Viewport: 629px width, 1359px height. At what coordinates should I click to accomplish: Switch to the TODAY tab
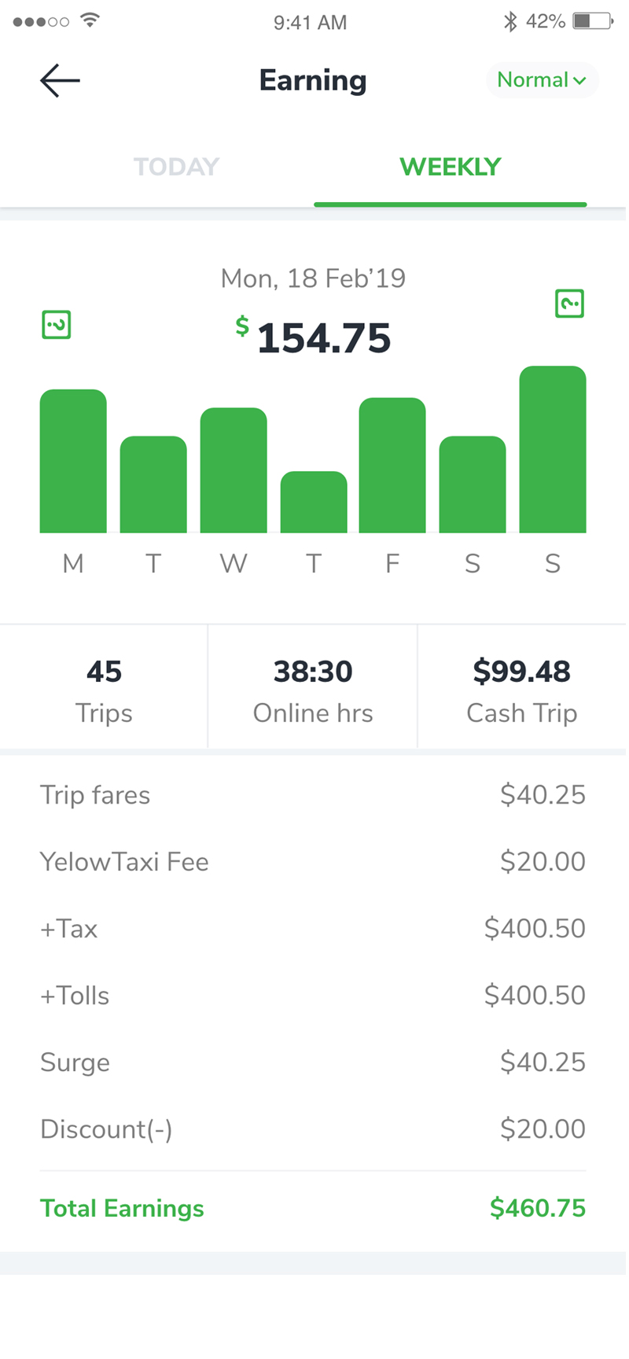[176, 167]
